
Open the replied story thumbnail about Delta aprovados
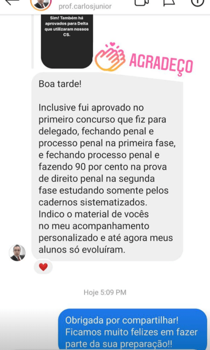[x=66, y=41]
